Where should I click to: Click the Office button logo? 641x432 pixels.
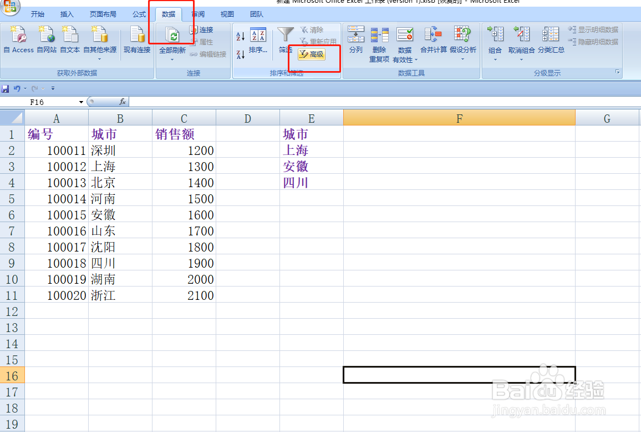point(10,7)
